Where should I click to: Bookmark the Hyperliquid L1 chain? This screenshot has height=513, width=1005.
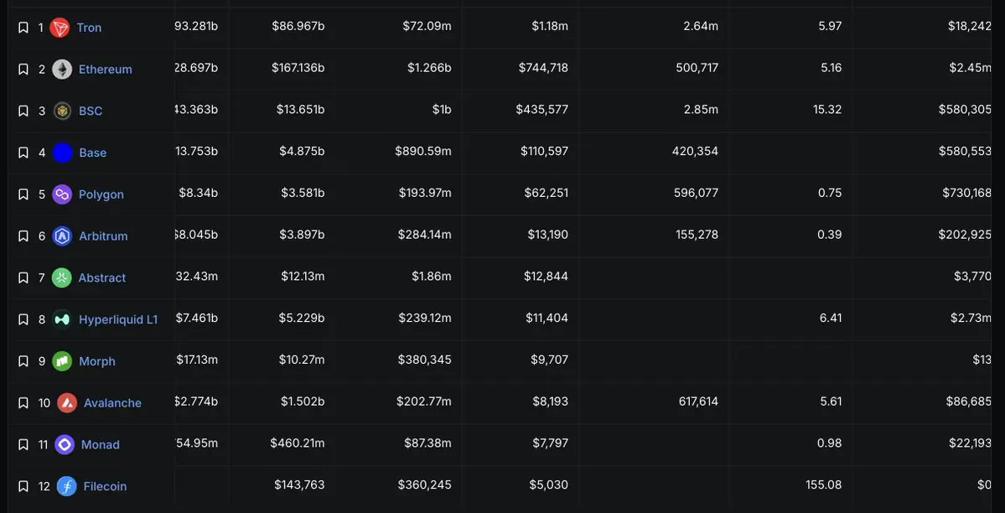23,319
